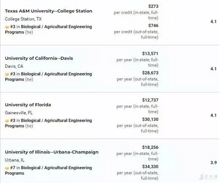The width and height of the screenshot is (220, 183).
Task: Click Texas A&M's Biological / Agricultural Engineering Programs link
Action: (56, 27)
